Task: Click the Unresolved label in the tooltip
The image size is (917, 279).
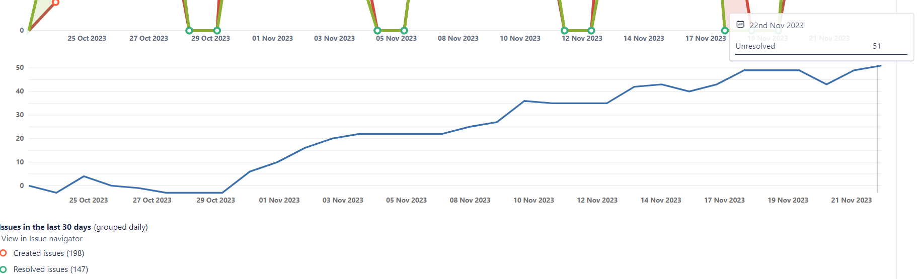Action: pos(755,46)
